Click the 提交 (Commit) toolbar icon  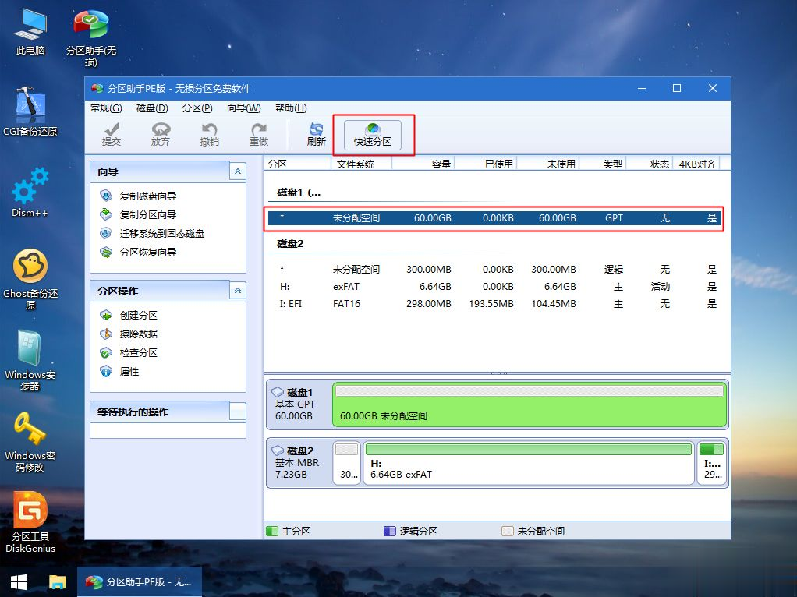(112, 133)
